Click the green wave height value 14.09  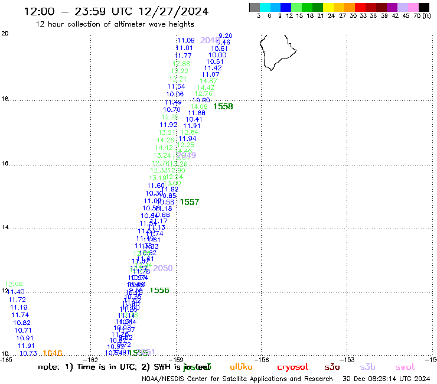click(x=198, y=106)
